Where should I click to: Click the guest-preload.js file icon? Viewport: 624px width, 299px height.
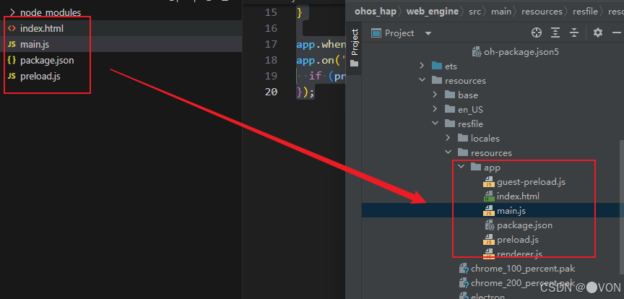(488, 182)
